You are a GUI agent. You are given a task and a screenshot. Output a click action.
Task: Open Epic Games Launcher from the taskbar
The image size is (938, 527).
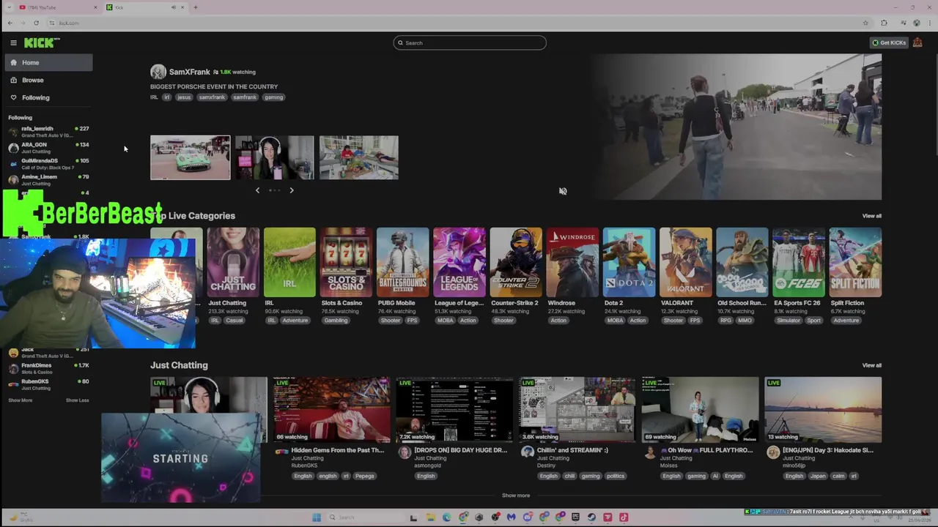click(575, 517)
